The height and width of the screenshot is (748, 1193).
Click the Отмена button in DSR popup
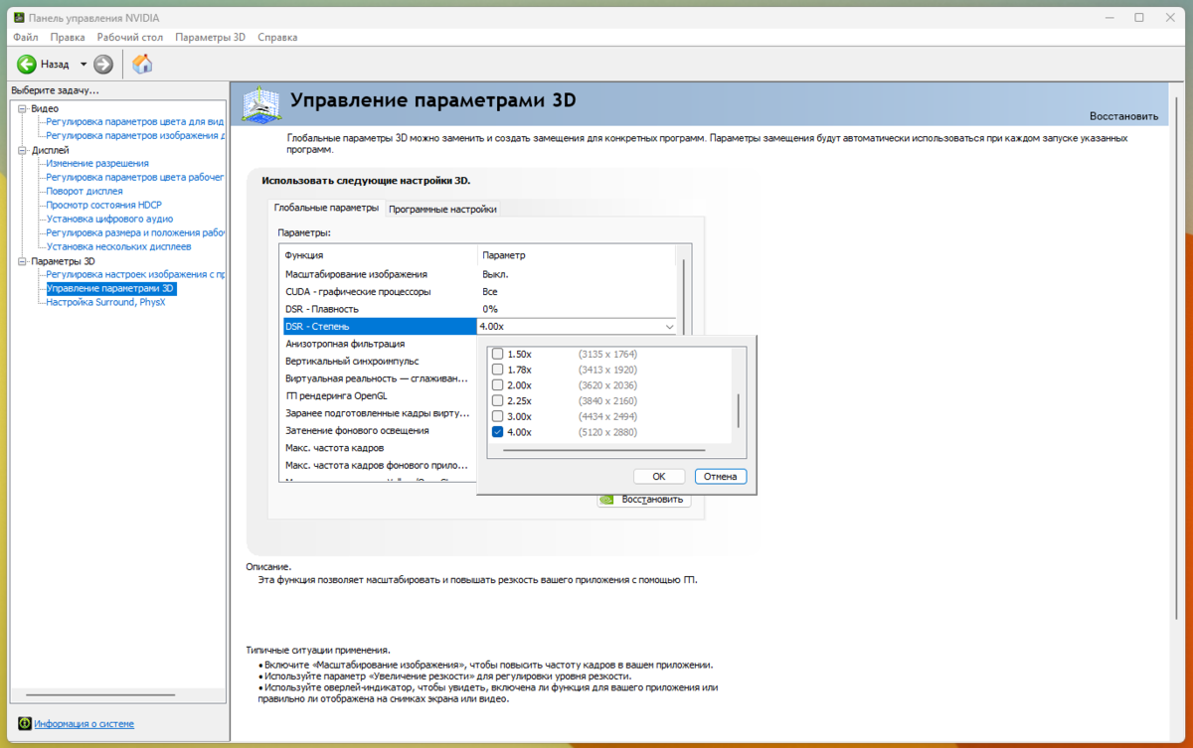pos(721,476)
